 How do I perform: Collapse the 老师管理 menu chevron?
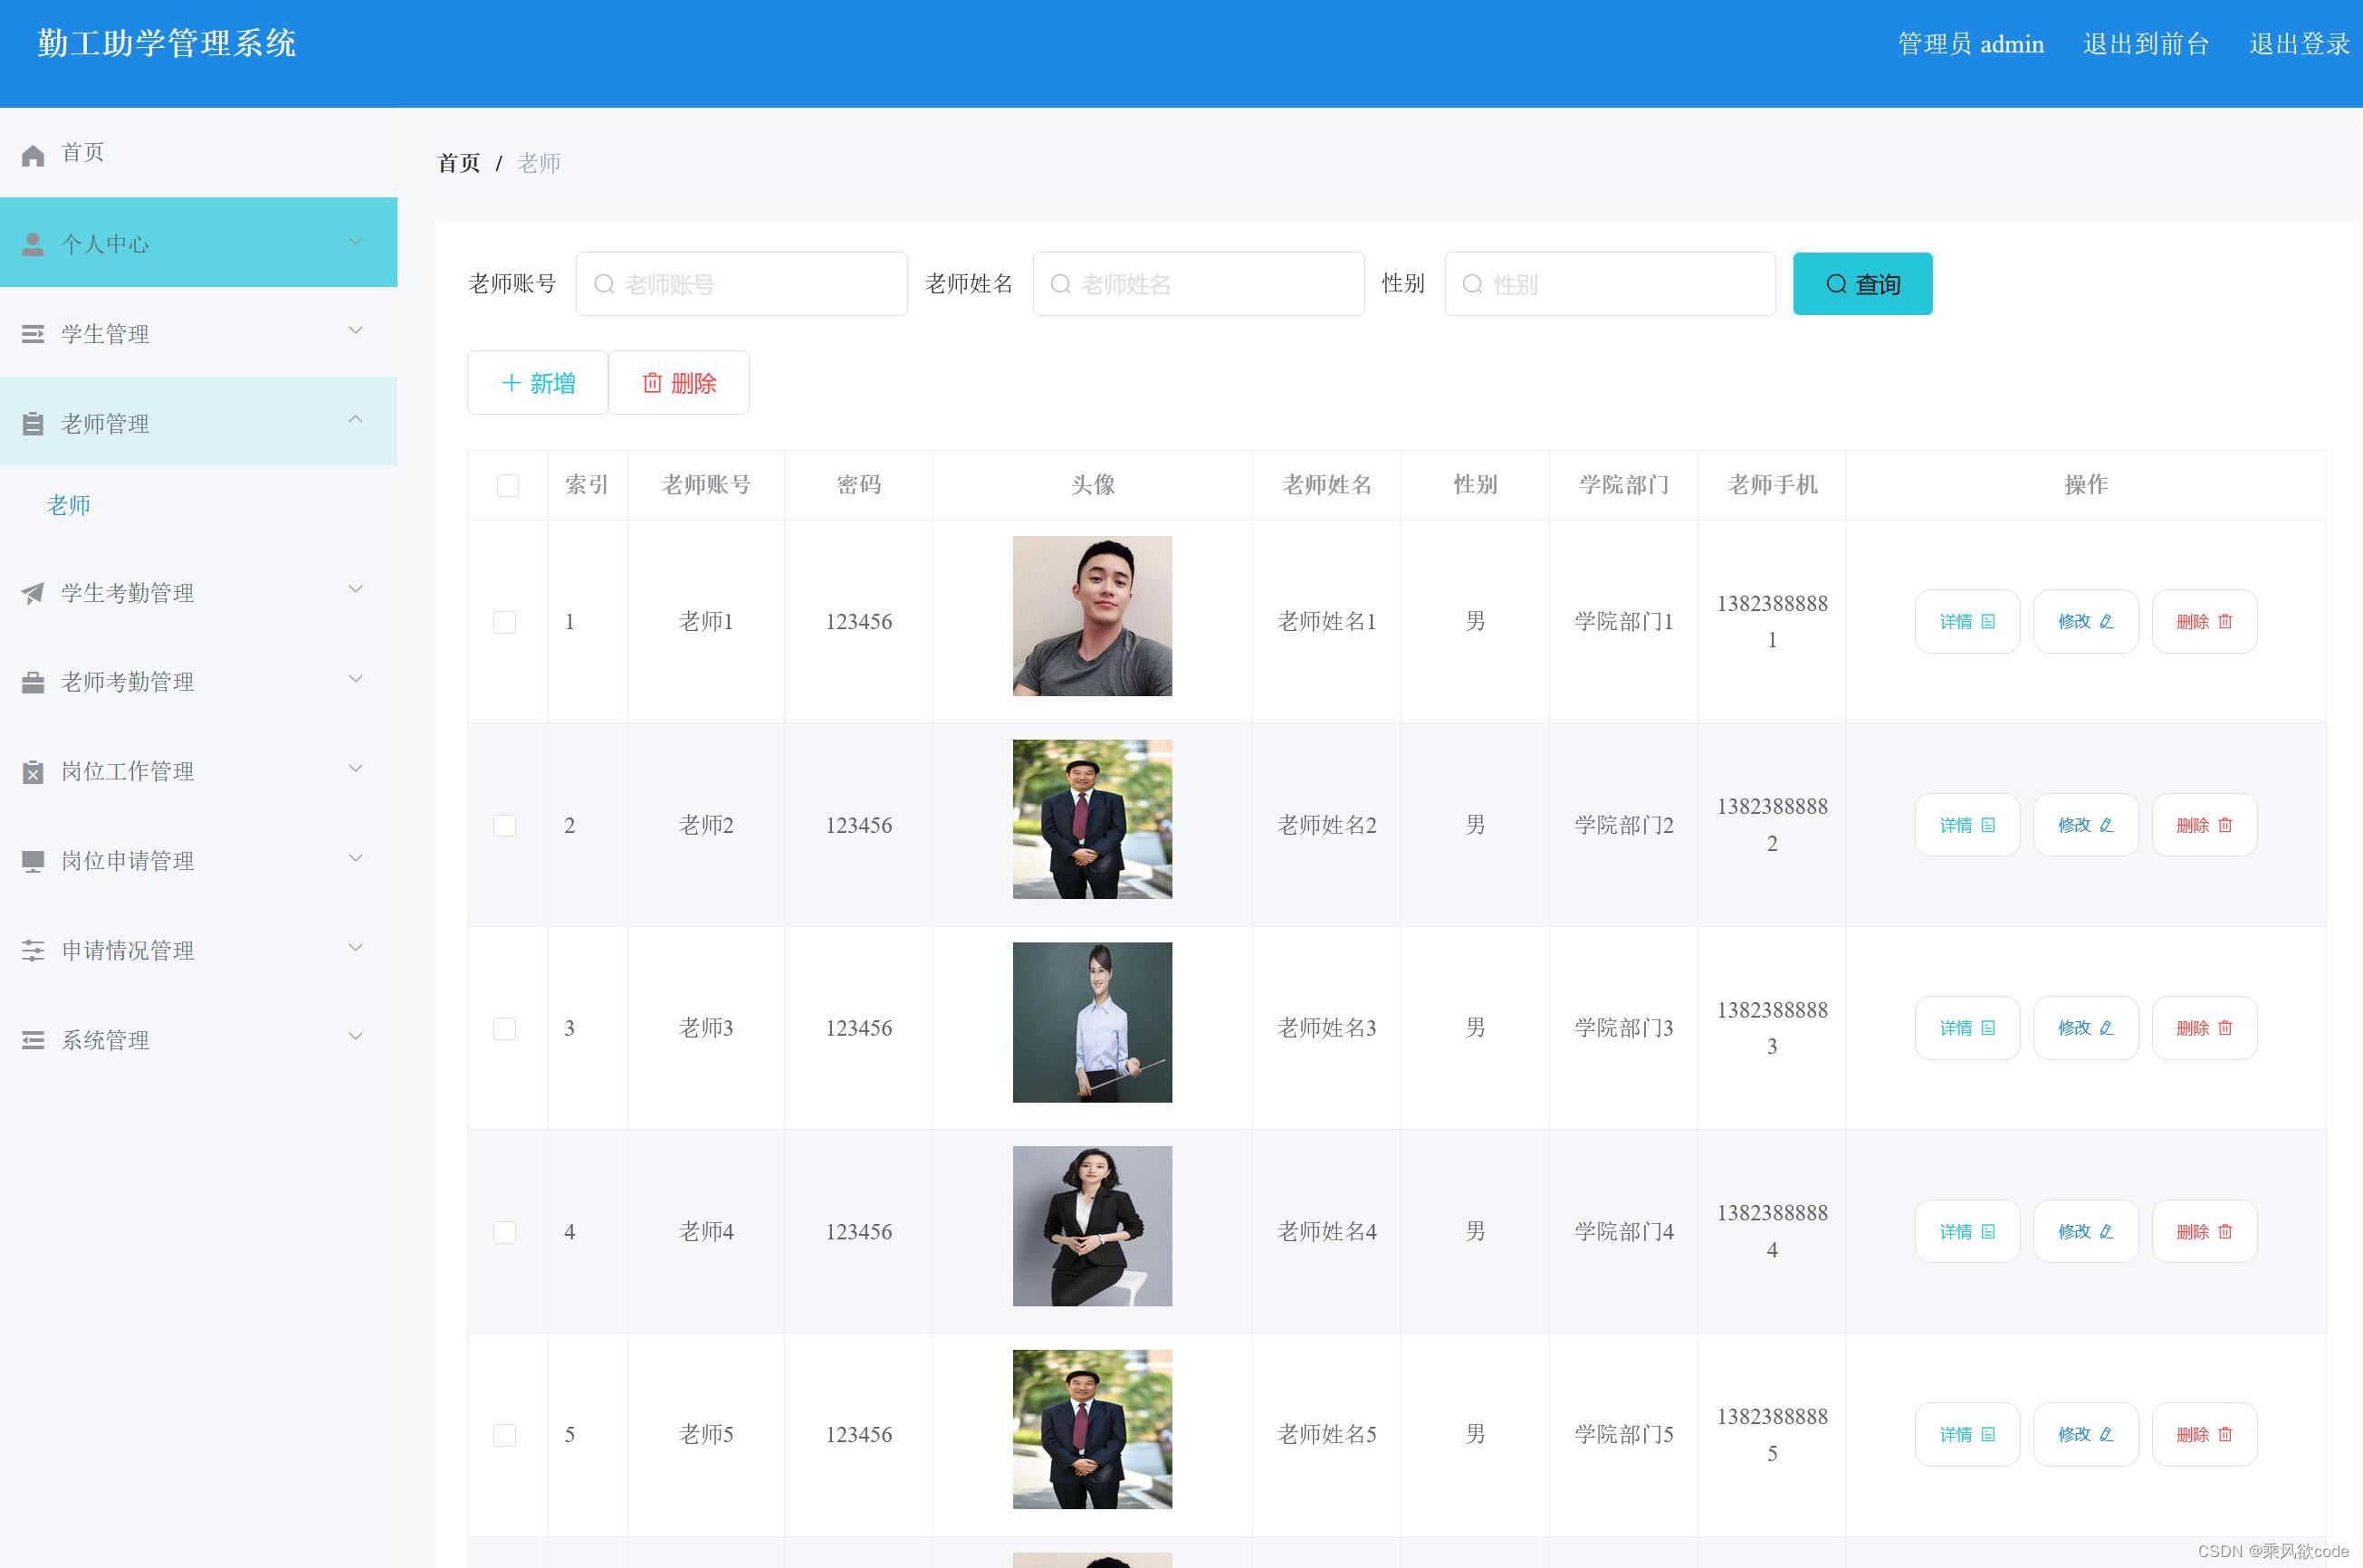pyautogui.click(x=356, y=419)
